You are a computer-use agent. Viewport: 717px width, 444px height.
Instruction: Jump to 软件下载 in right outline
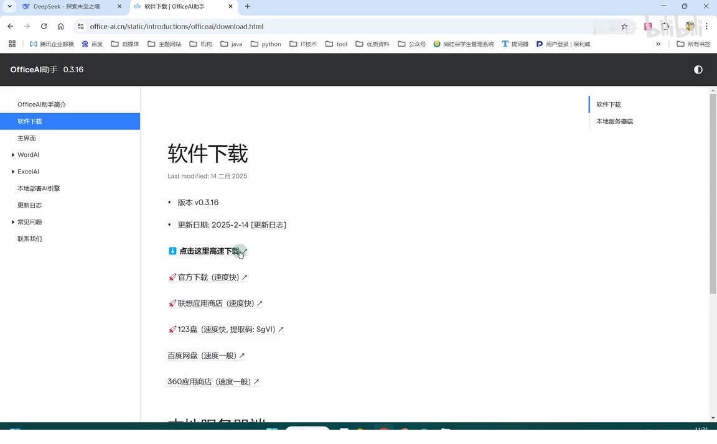pos(608,104)
